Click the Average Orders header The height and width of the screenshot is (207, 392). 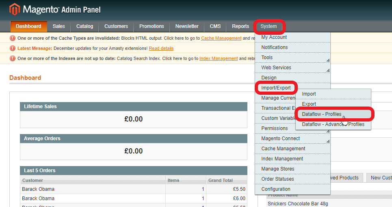(134, 139)
